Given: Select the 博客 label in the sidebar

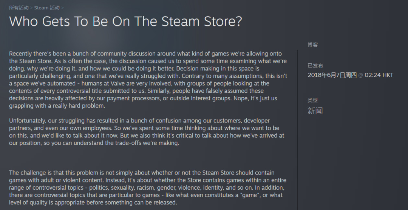Looking at the screenshot, I should pyautogui.click(x=312, y=44).
